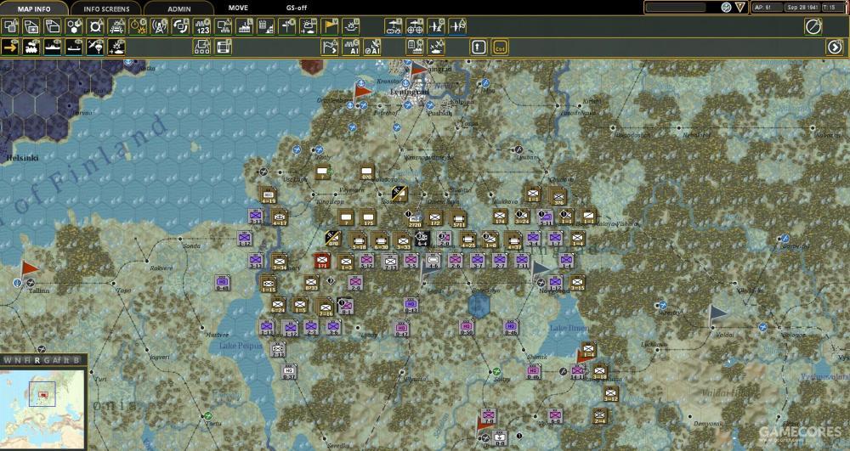
Task: Click the MOVE mode label
Action: tap(238, 8)
